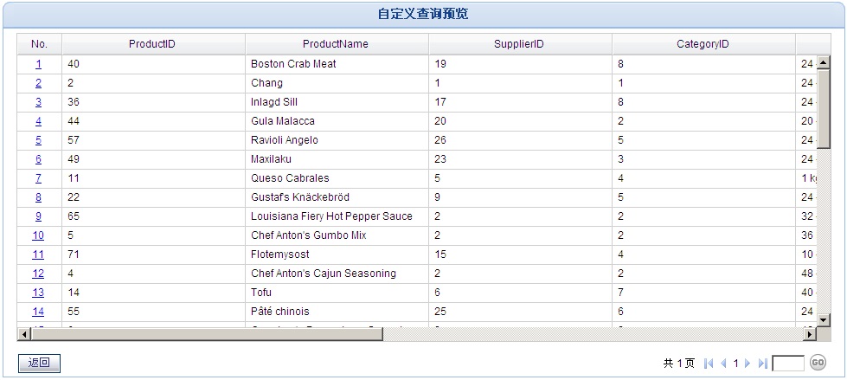
Task: Open row number 1 link
Action: 38,64
